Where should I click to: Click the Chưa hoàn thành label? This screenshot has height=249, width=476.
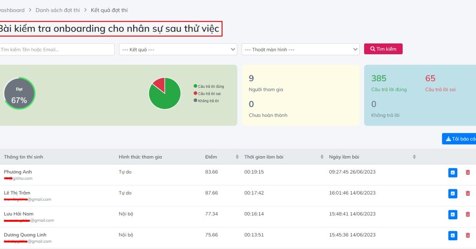point(268,115)
